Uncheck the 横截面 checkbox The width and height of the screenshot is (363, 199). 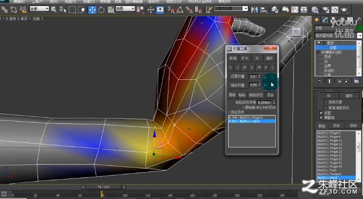pyautogui.click(x=321, y=117)
